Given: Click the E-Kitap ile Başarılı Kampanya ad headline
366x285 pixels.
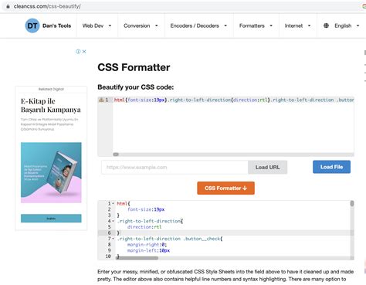Looking at the screenshot, I should 51,105.
